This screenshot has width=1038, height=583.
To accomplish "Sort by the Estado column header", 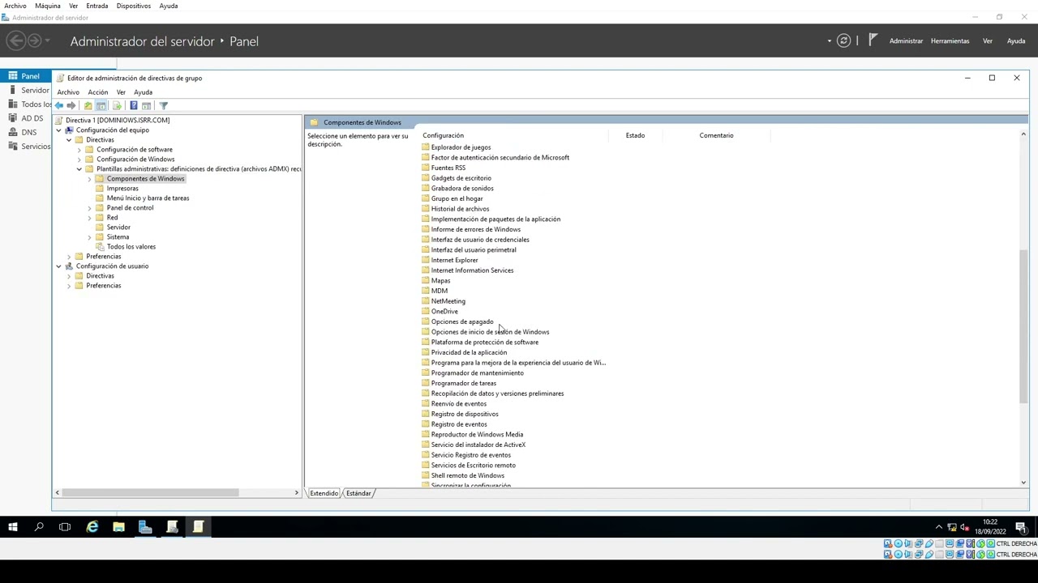I will tap(635, 135).
